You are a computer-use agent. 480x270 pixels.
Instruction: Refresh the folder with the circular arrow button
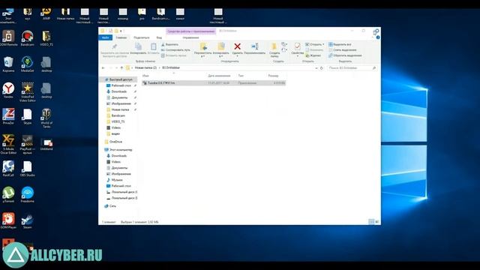[322, 68]
